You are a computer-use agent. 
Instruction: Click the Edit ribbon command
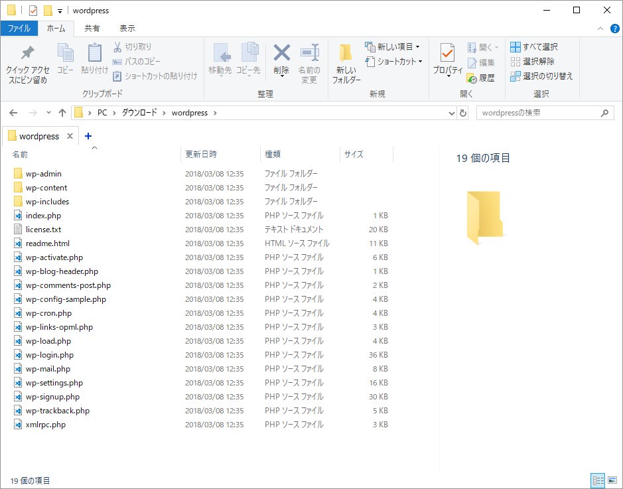pos(481,63)
